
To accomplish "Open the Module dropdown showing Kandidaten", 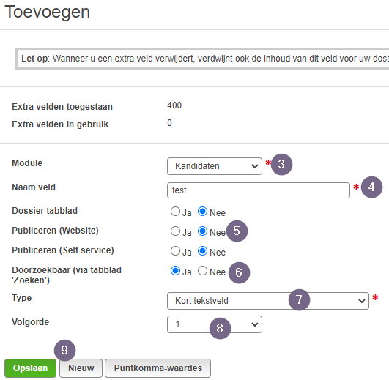I will [x=215, y=166].
